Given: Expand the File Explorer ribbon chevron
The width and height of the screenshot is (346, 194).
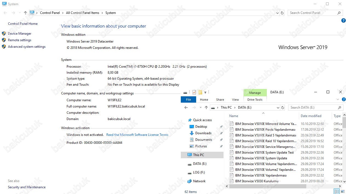Looking at the screenshot, I should [338, 100].
